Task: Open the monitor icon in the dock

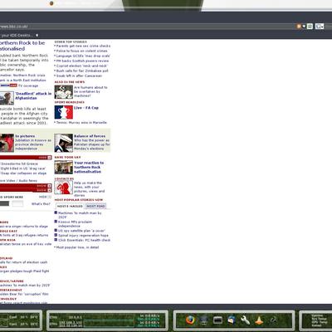Action: tap(204, 320)
